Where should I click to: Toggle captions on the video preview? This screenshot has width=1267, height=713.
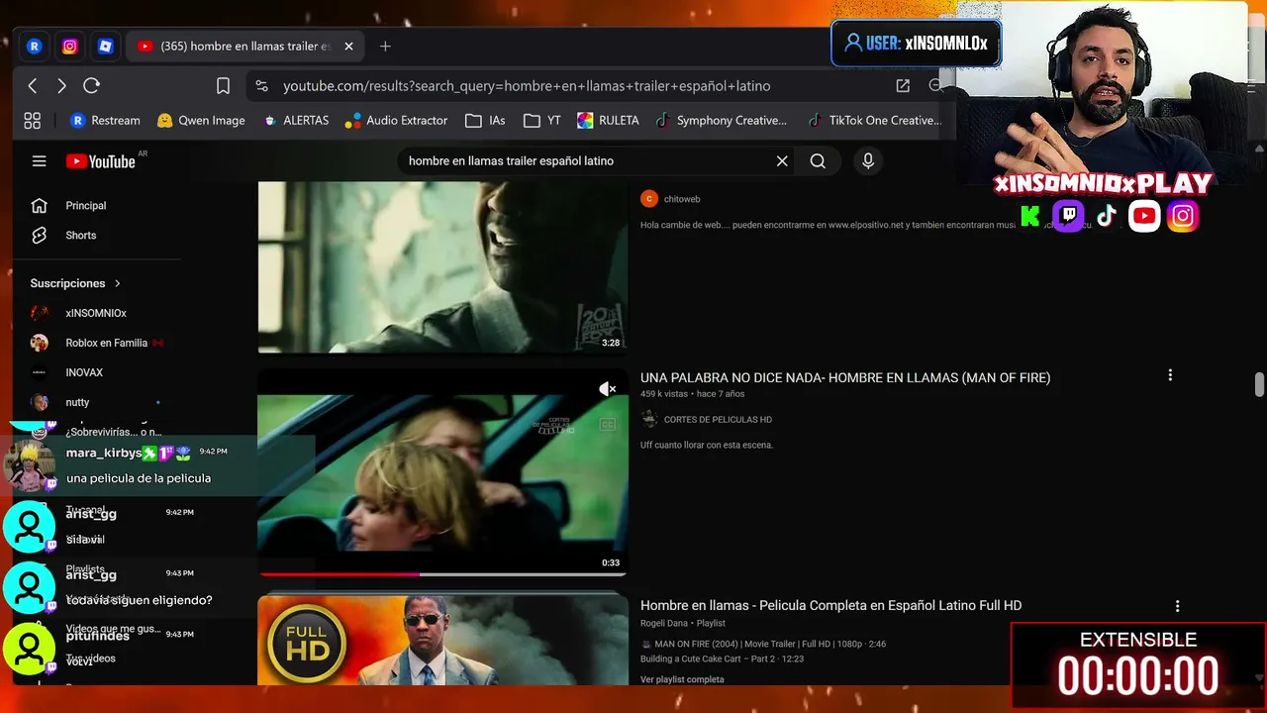click(608, 425)
